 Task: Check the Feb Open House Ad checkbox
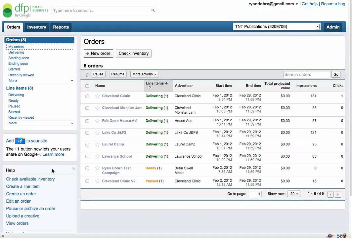(87, 121)
